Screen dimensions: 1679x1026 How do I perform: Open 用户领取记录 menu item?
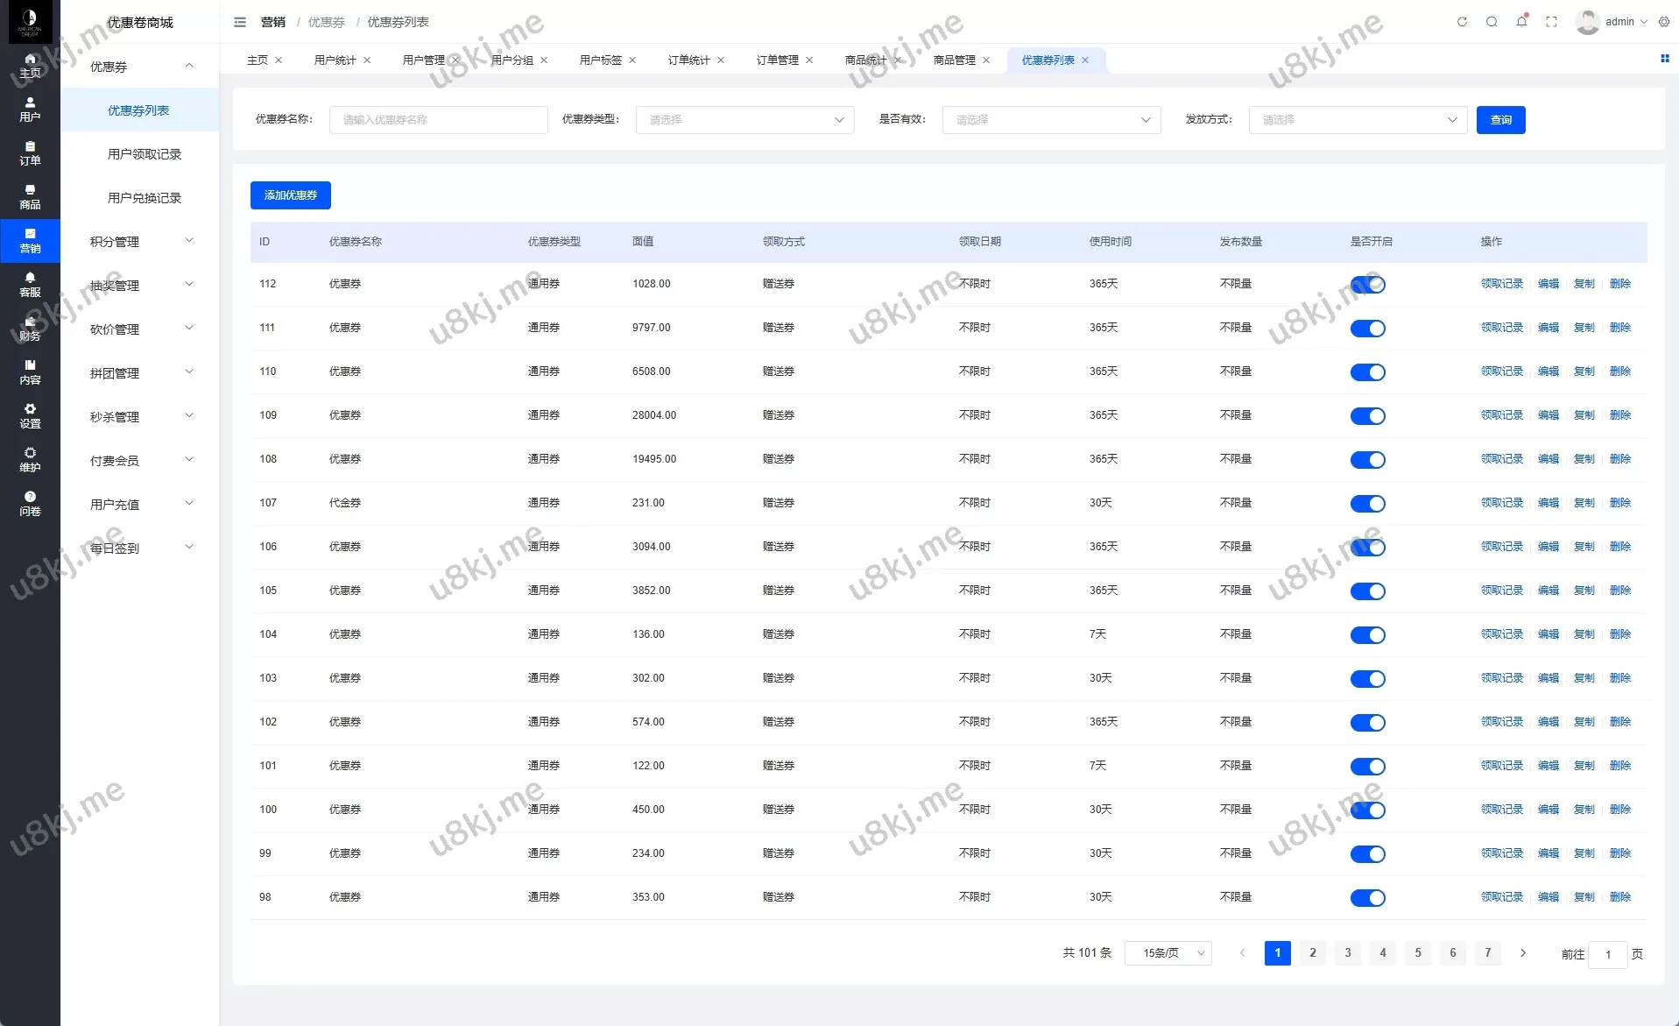tap(145, 154)
